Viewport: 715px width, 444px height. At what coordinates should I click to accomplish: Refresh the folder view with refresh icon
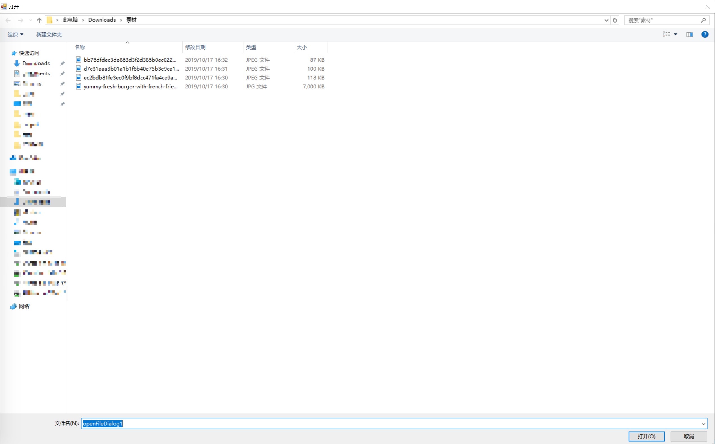pyautogui.click(x=615, y=20)
